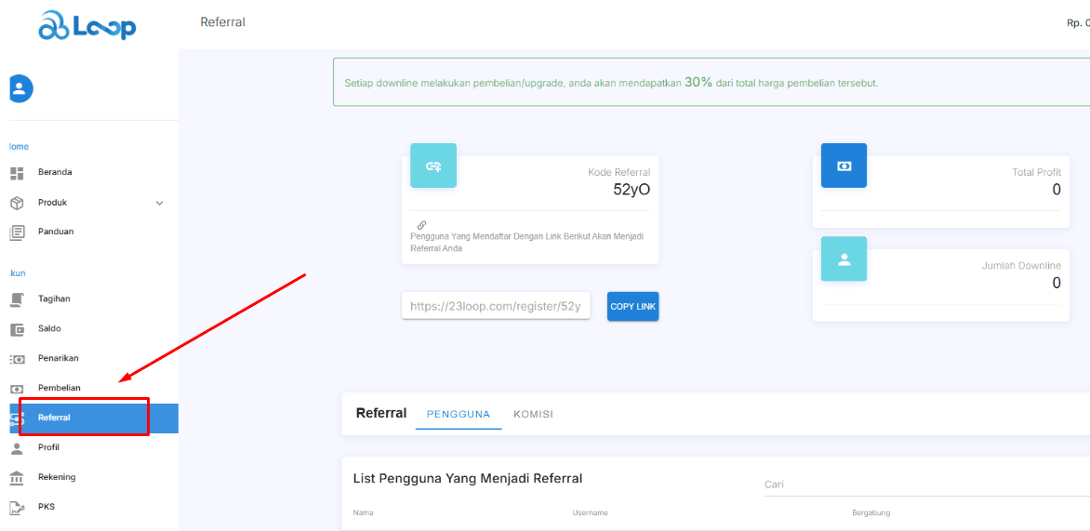Click the Jumlah Downline person tile
Viewport: 1090px width, 531px height.
[x=844, y=259]
